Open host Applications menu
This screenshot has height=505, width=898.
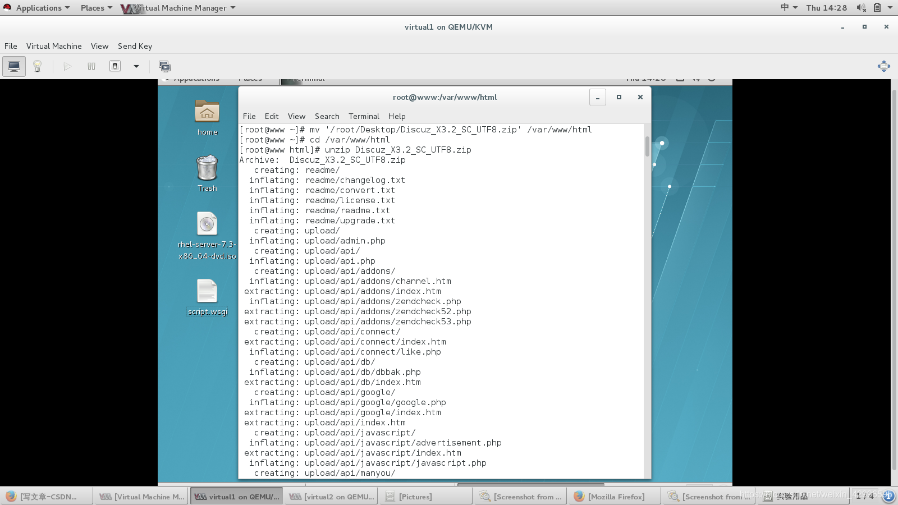click(43, 8)
